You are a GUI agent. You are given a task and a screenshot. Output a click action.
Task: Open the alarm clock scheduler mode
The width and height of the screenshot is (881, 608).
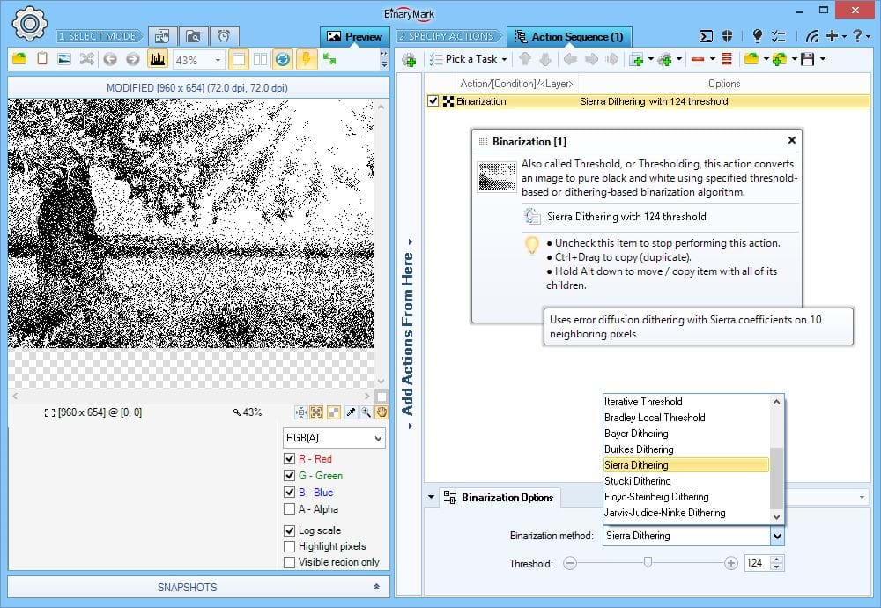(x=224, y=36)
